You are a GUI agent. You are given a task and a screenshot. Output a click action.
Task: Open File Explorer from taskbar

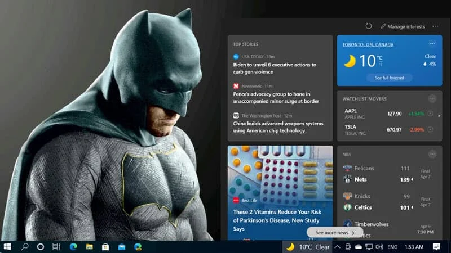[x=90, y=247]
